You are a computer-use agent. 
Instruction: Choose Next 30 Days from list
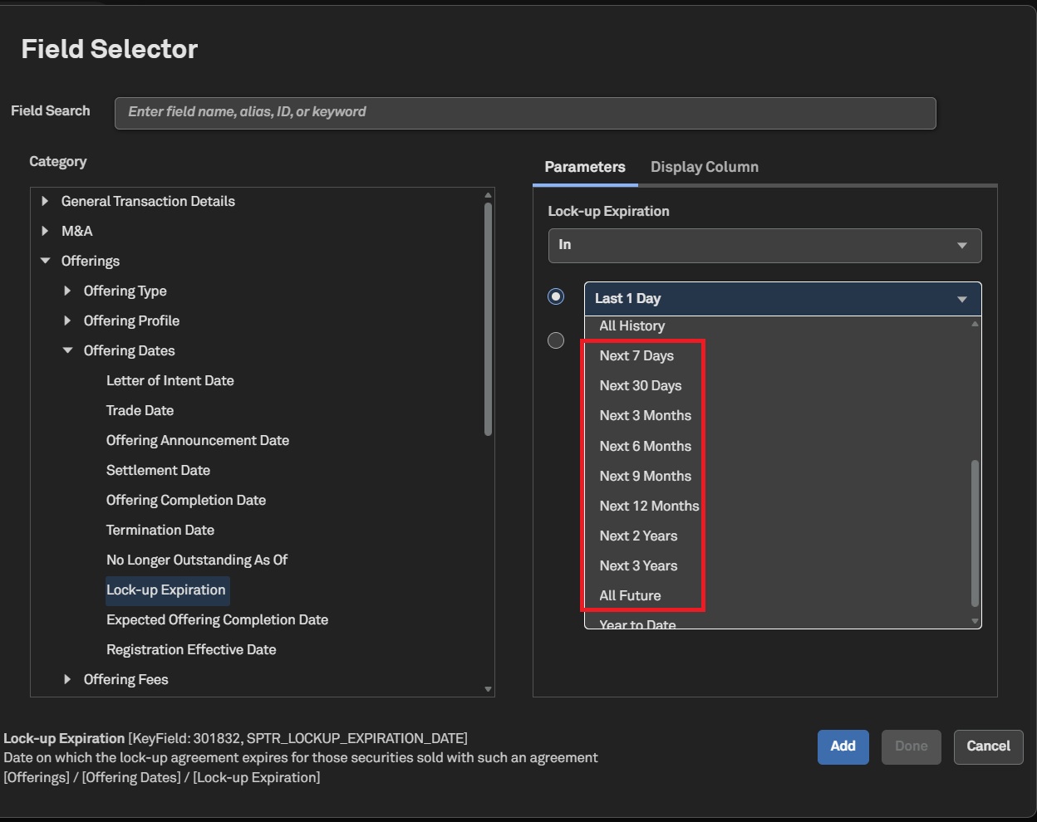click(641, 385)
